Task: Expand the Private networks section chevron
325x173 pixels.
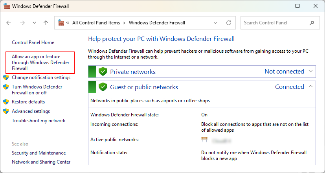Action: click(x=310, y=71)
